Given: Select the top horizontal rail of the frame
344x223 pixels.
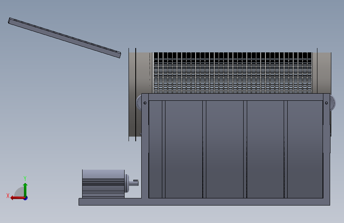Looking at the screenshot, I should (x=236, y=97).
